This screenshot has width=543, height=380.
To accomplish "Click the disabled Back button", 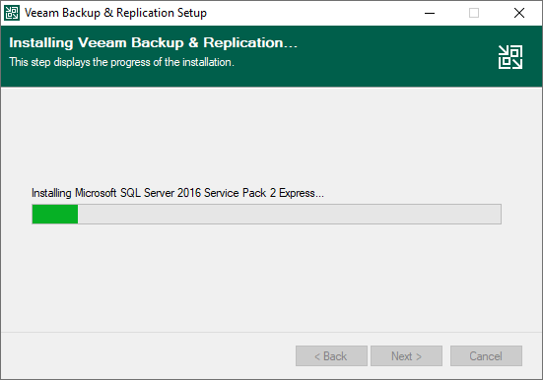I will click(331, 355).
